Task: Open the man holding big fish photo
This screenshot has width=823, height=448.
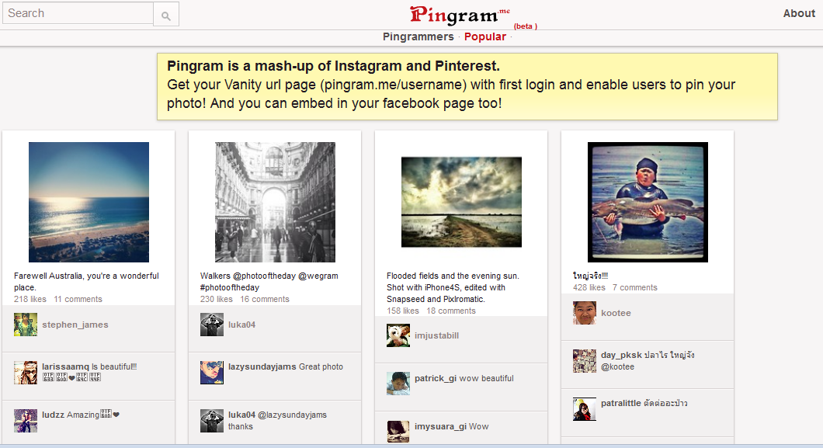Action: (648, 202)
